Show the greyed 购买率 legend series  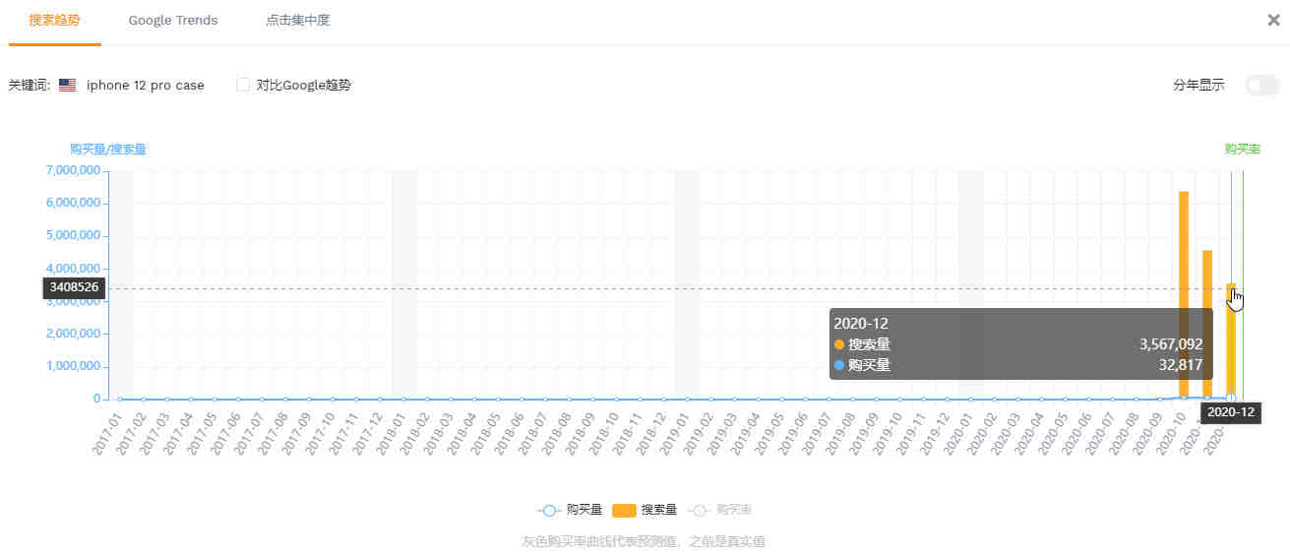719,510
